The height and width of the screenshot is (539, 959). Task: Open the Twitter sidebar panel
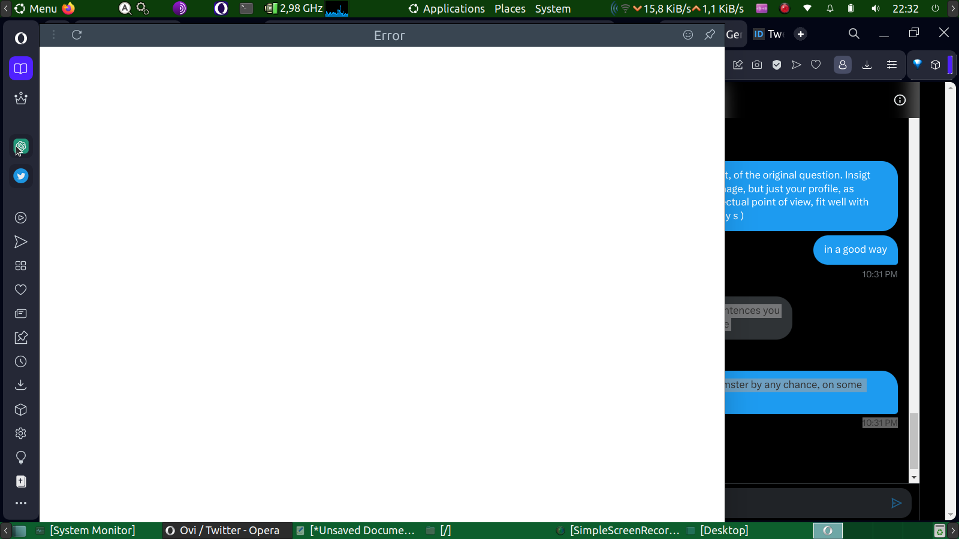coord(21,176)
